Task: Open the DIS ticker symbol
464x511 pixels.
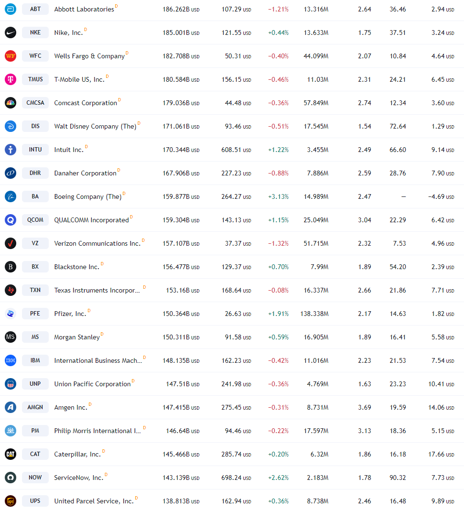Action: (35, 127)
